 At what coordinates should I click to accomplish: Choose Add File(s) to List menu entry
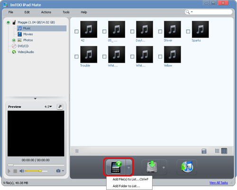pos(129,180)
